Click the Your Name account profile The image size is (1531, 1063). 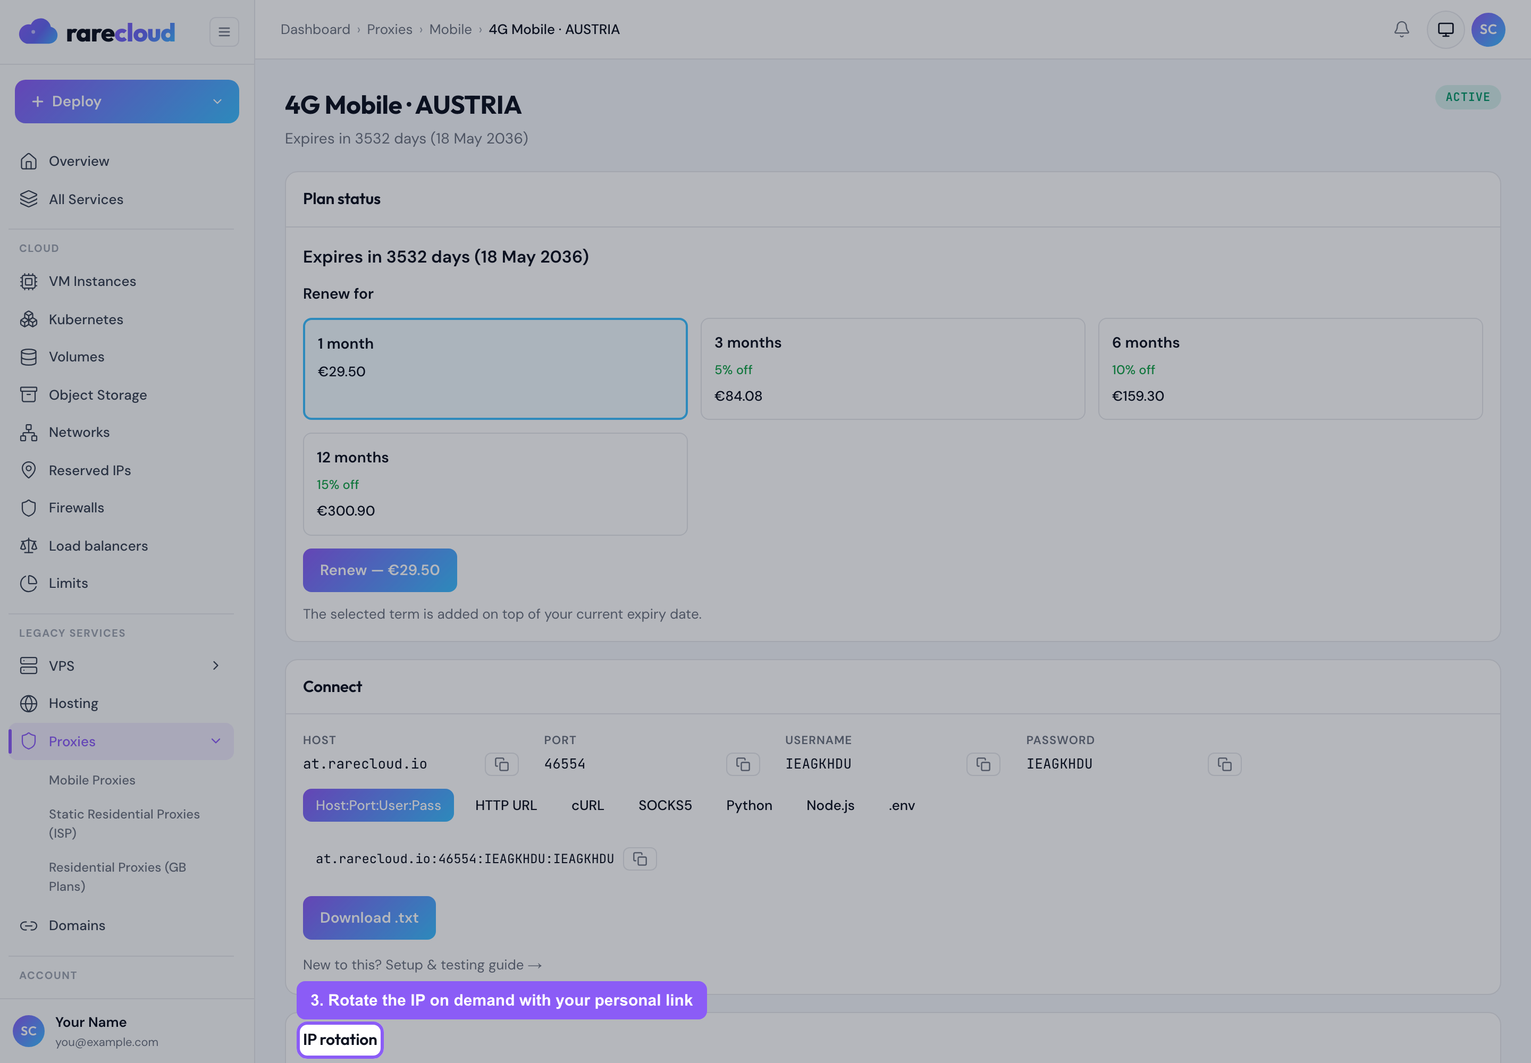click(x=91, y=1031)
